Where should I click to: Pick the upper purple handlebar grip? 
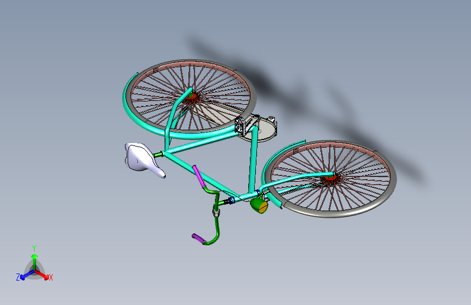pos(198,176)
